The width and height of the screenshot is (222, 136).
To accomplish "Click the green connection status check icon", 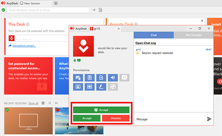I will (x=3, y=10).
